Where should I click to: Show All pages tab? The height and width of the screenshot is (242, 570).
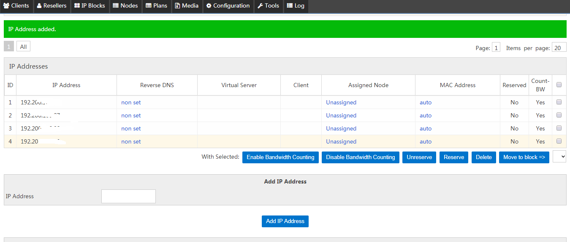pos(23,47)
